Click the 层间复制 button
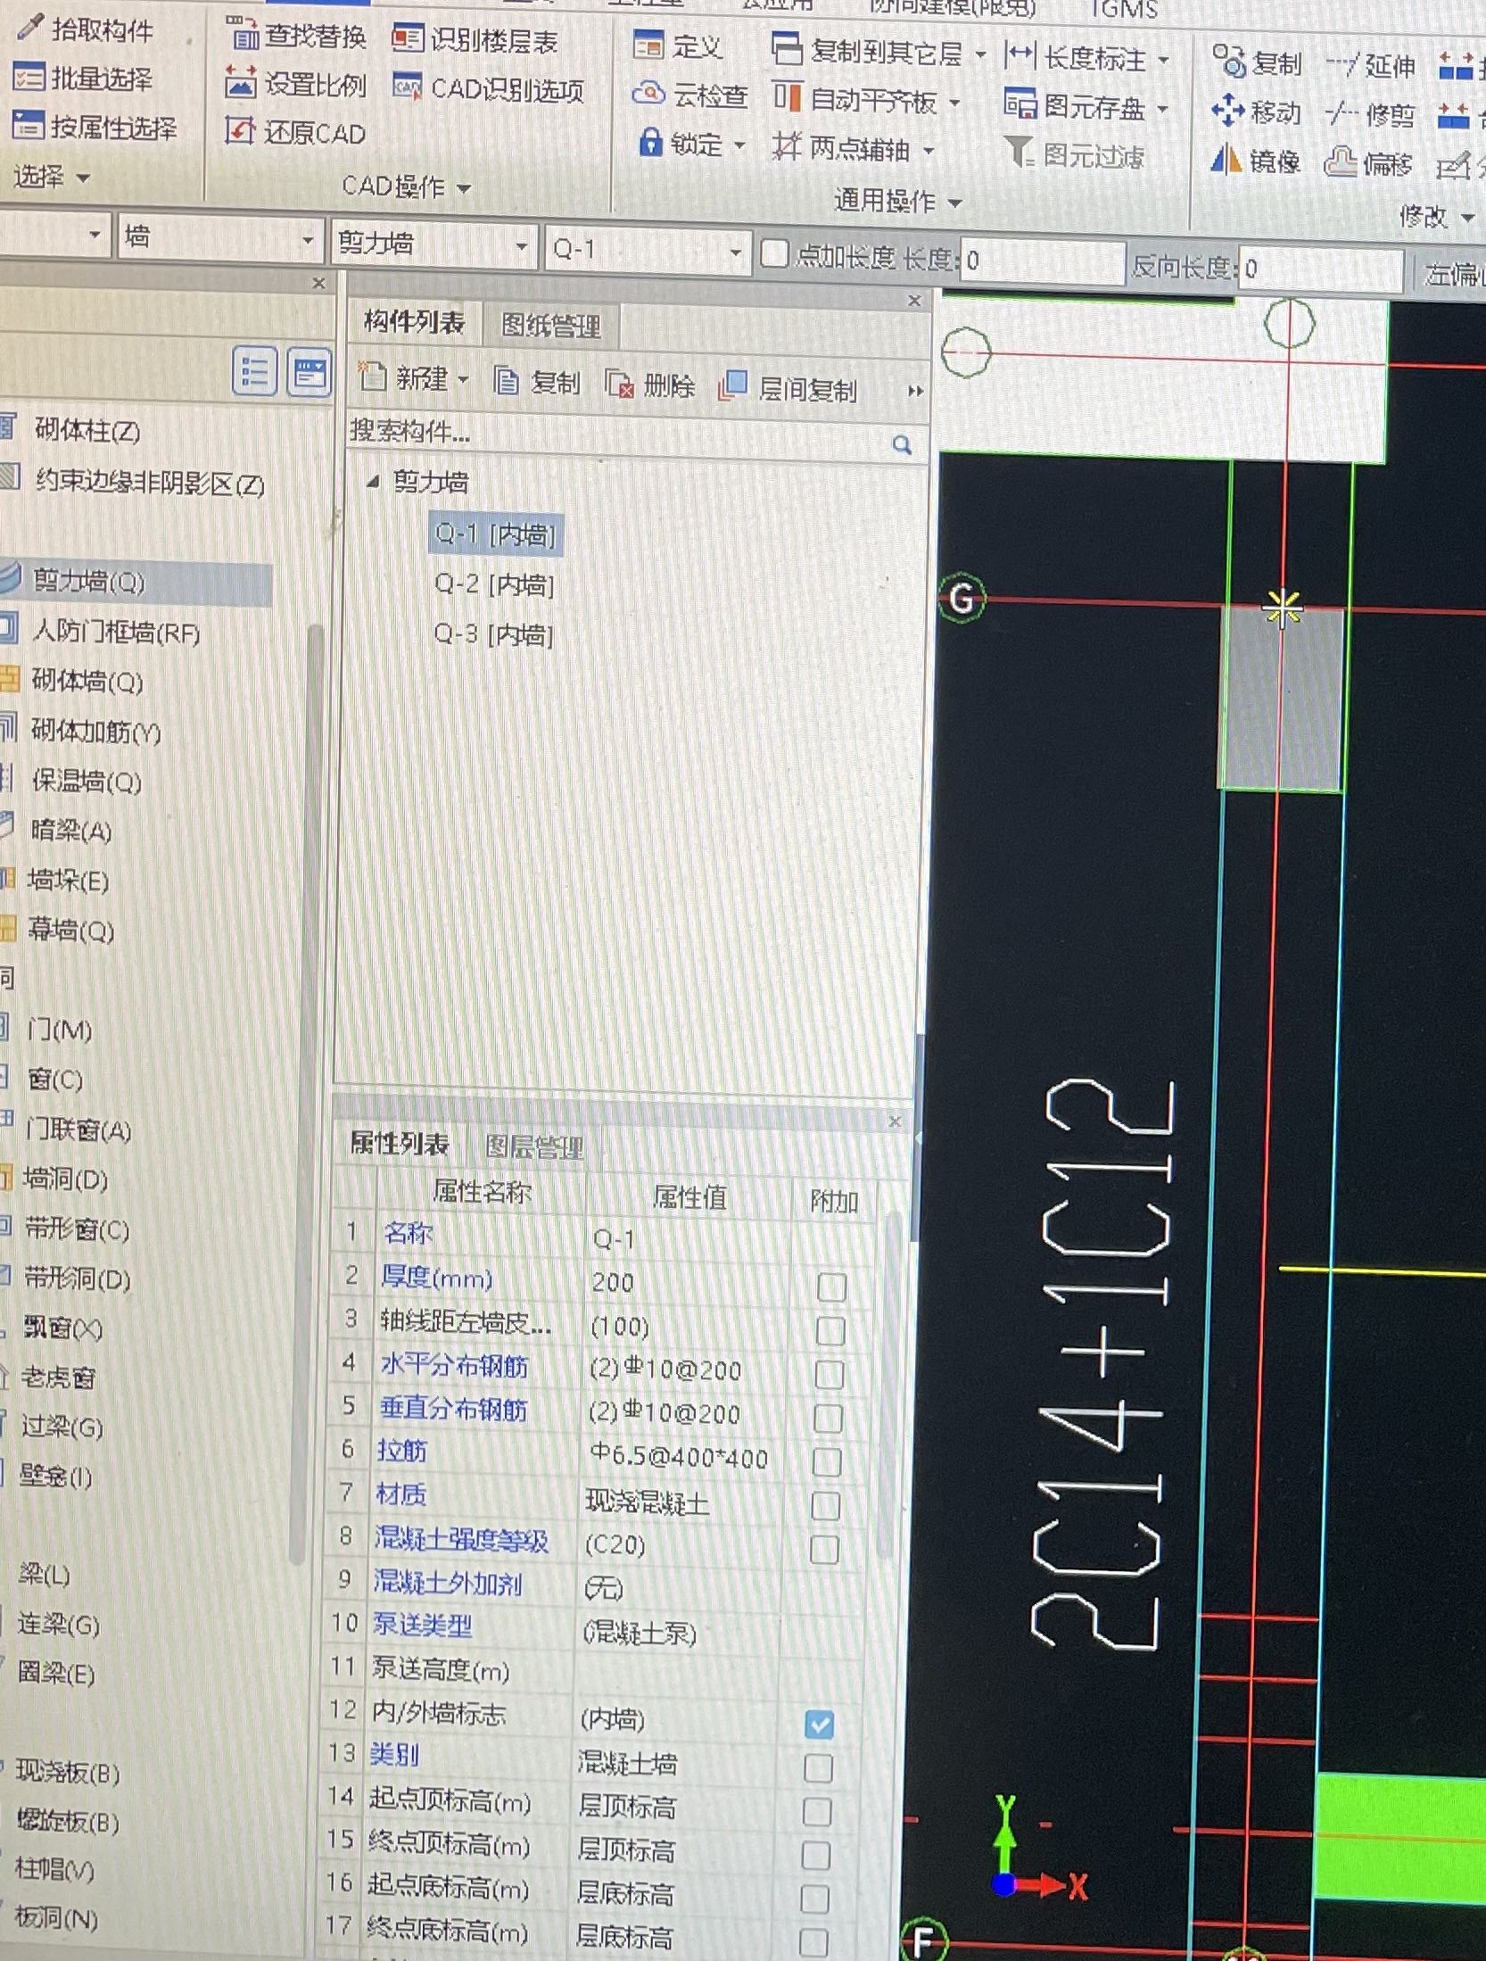This screenshot has width=1486, height=1961. [x=788, y=389]
